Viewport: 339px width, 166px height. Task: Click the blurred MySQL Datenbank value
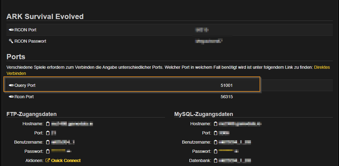pyautogui.click(x=235, y=160)
